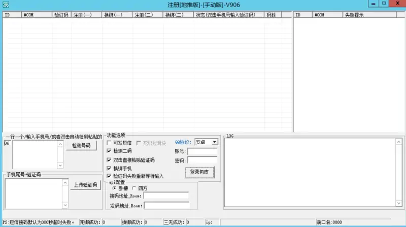
Task: Click the 登录包皮 button
Action: [x=199, y=172]
